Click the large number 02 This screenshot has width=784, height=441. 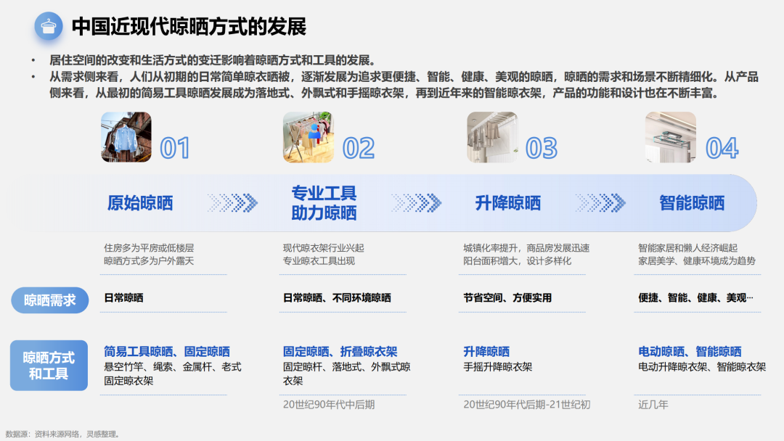pos(359,149)
